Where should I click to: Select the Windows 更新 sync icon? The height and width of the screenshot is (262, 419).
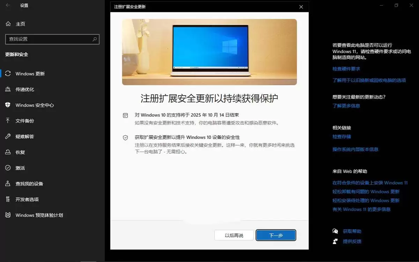pos(8,74)
